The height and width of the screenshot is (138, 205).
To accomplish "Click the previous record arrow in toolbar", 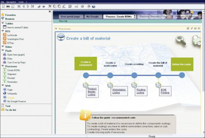I will point(24,6).
